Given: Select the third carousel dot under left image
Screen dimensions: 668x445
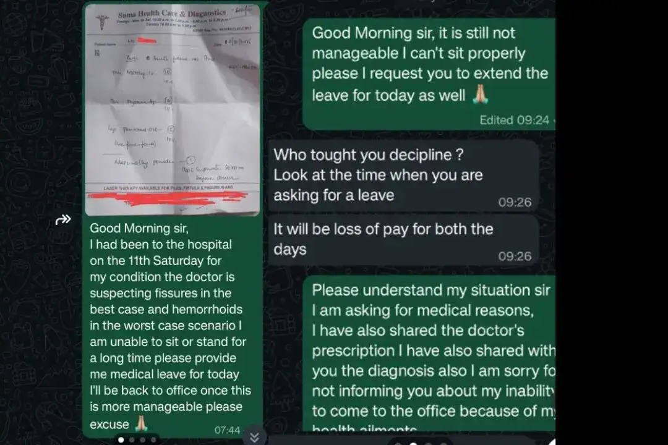Looking at the screenshot, I should 142,440.
